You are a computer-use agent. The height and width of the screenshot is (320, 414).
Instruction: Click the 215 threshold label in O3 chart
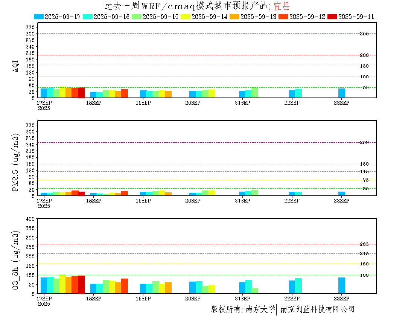364,254
